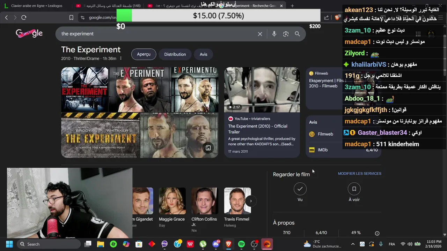The height and width of the screenshot is (251, 447).
Task: Open the share icon in address bar
Action: (x=326, y=17)
